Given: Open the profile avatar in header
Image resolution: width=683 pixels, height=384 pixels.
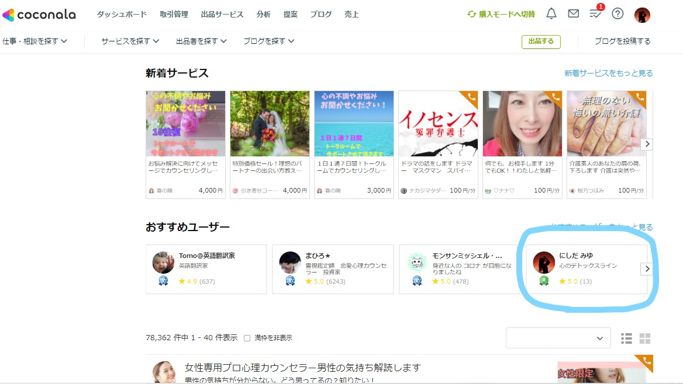Looking at the screenshot, I should point(642,15).
